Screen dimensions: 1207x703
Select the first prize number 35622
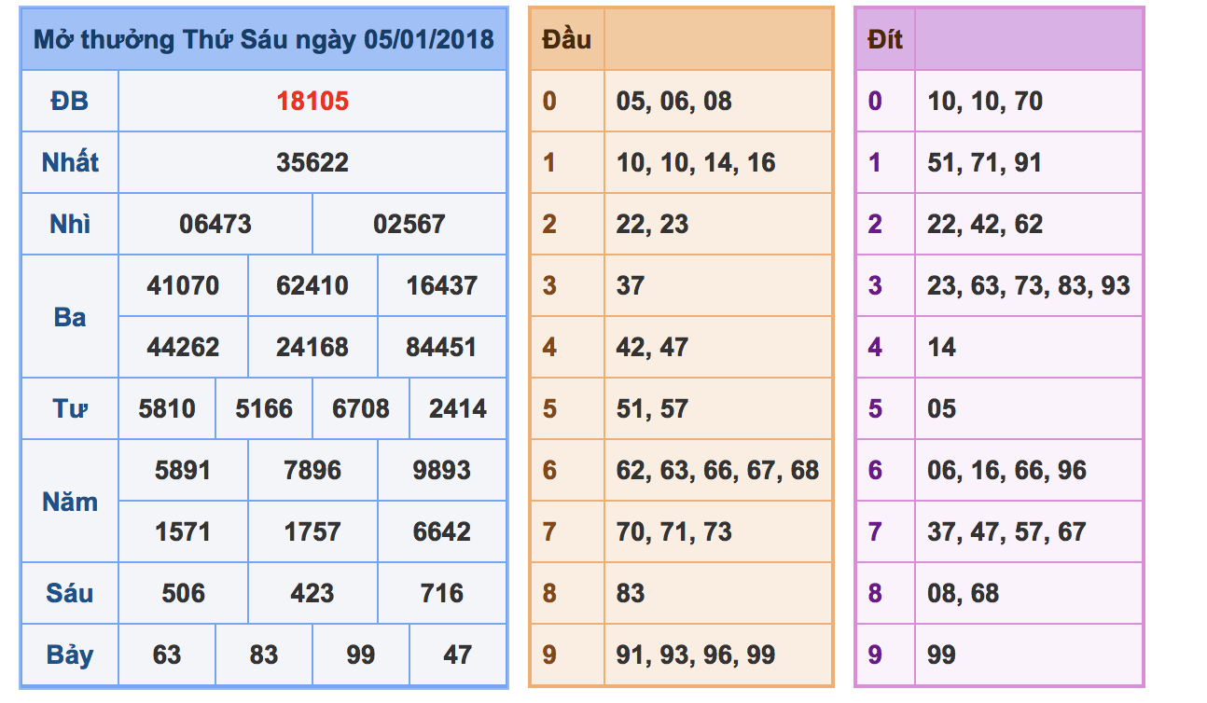(x=312, y=162)
